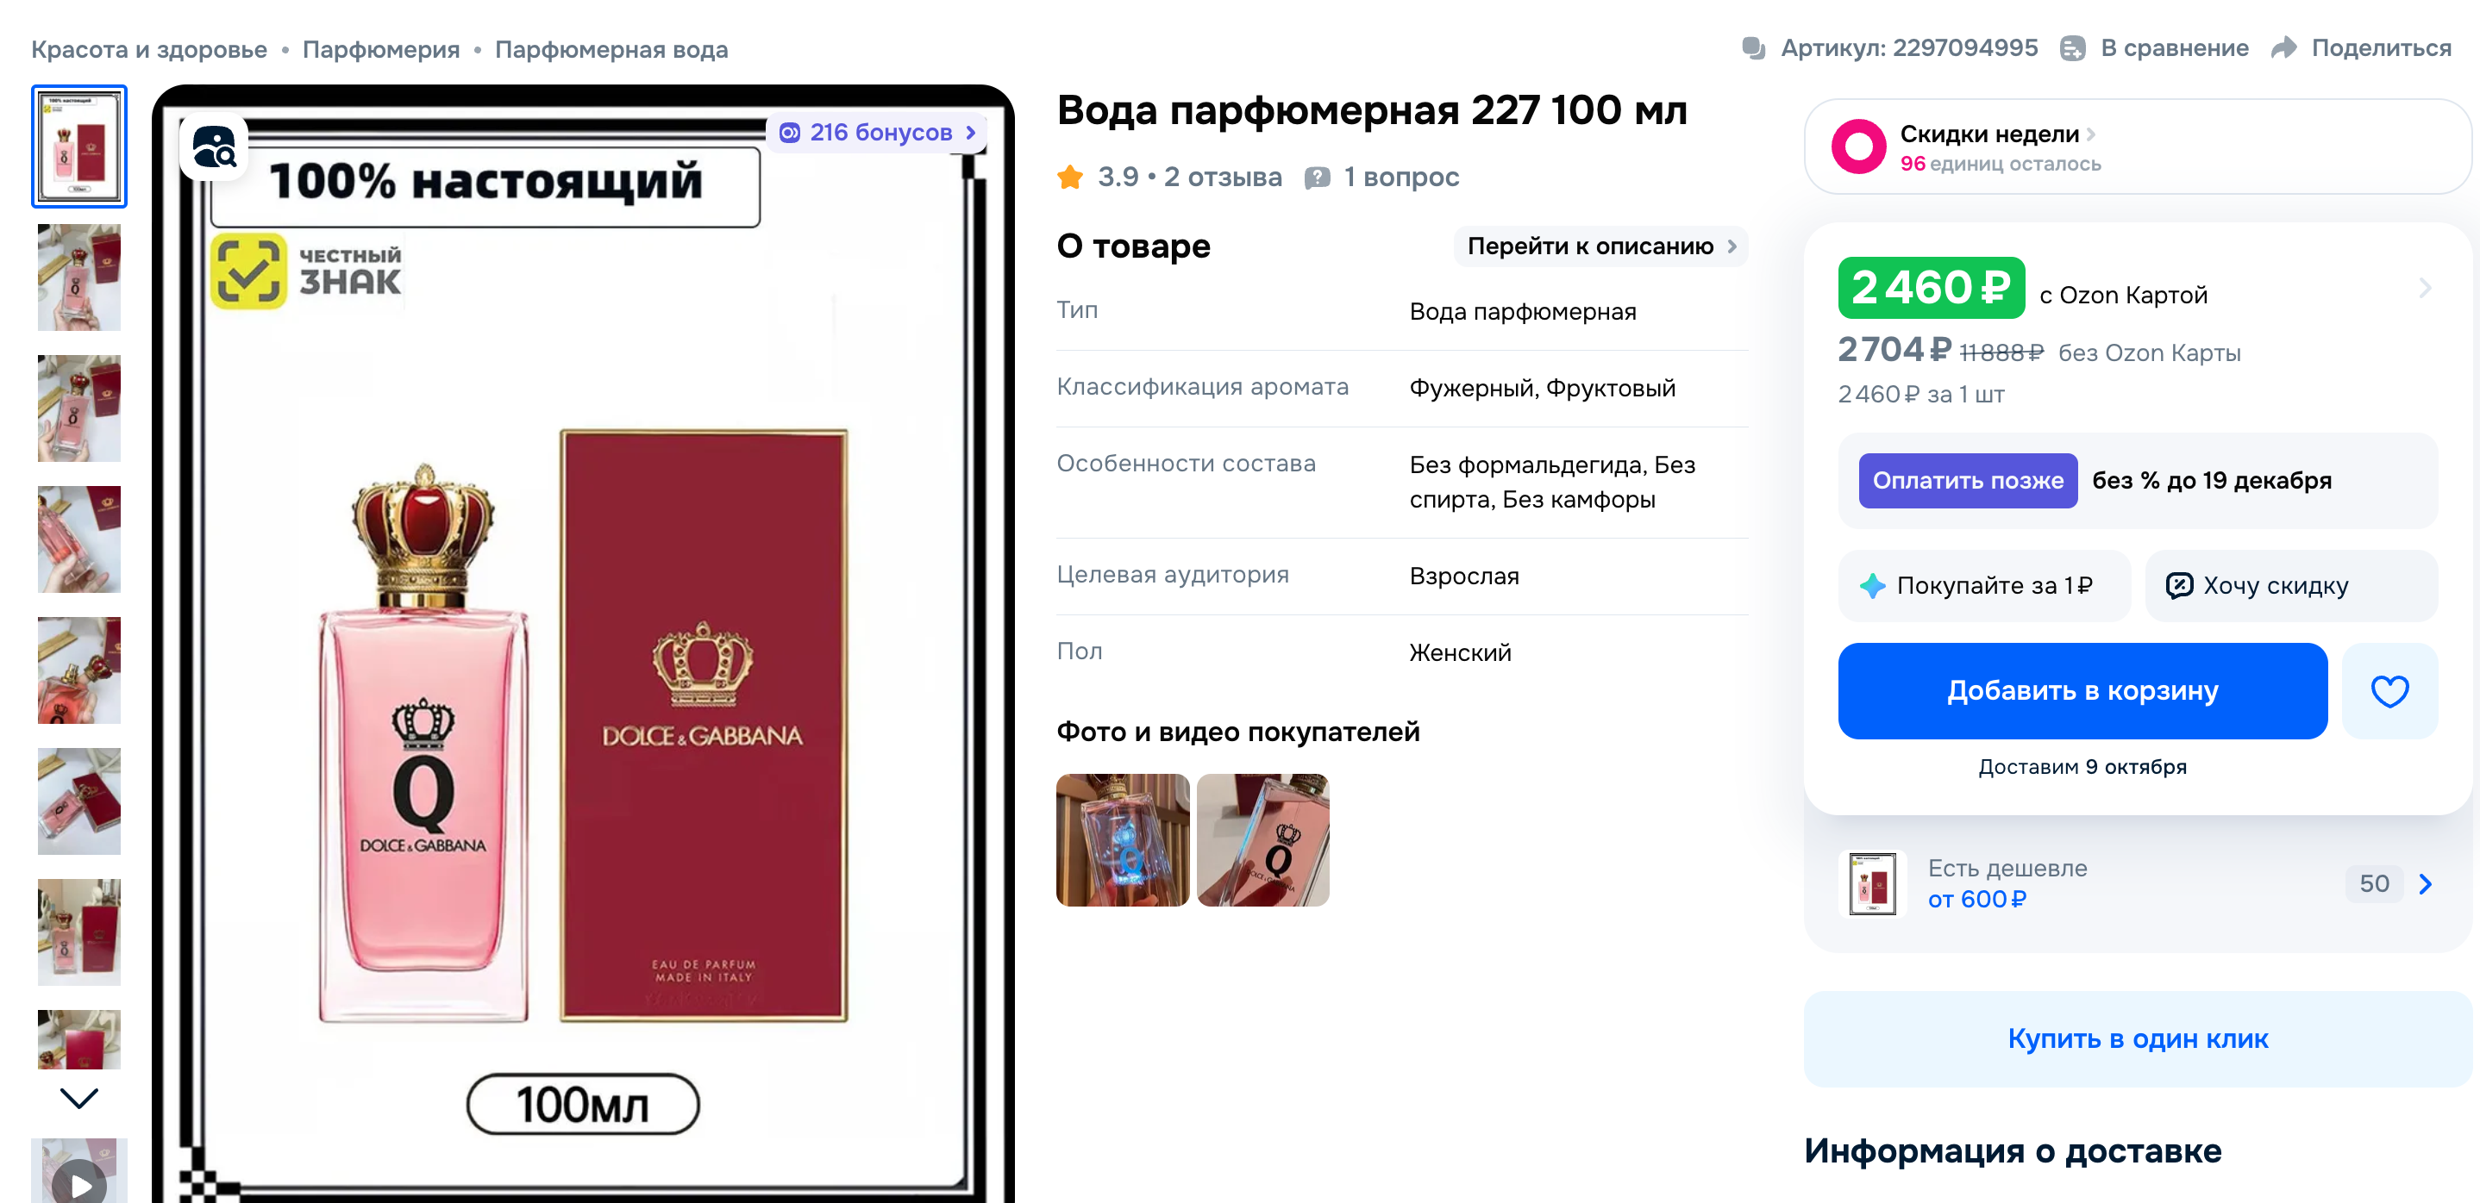Click Добавить в корзину button
Screen dimensions: 2480x1203
pyautogui.click(x=2082, y=691)
